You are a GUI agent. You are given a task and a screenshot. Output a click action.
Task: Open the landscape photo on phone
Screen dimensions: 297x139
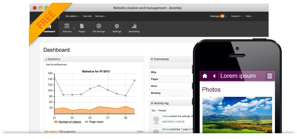237,115
